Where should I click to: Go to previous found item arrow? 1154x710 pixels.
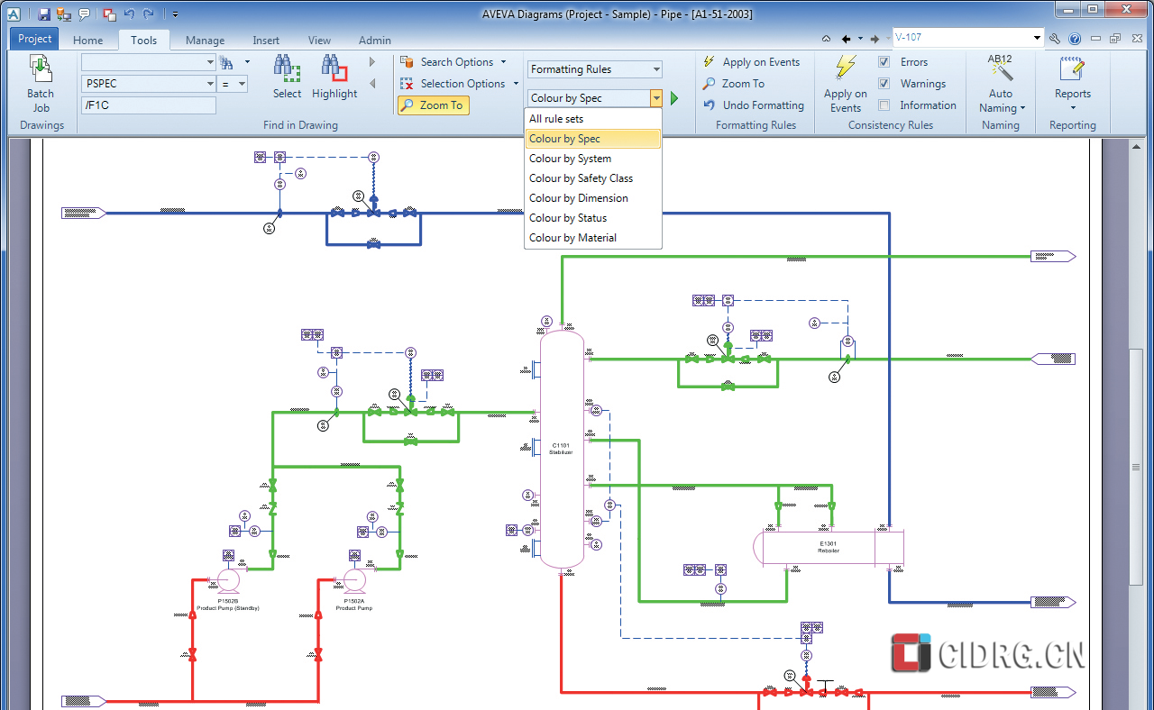pos(372,84)
